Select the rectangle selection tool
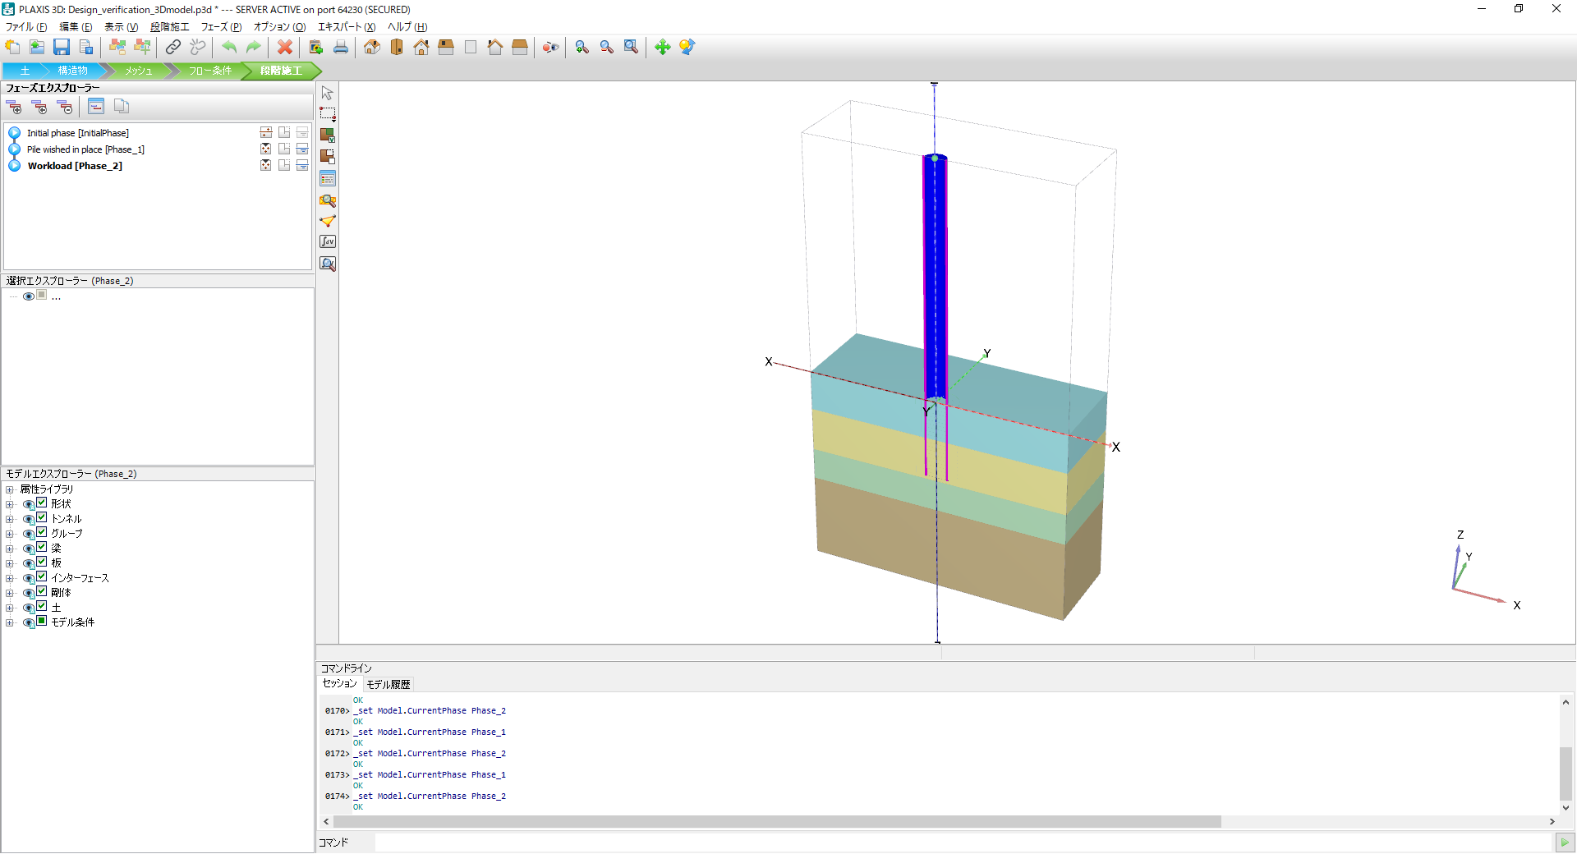1577x854 pixels. pyautogui.click(x=328, y=114)
